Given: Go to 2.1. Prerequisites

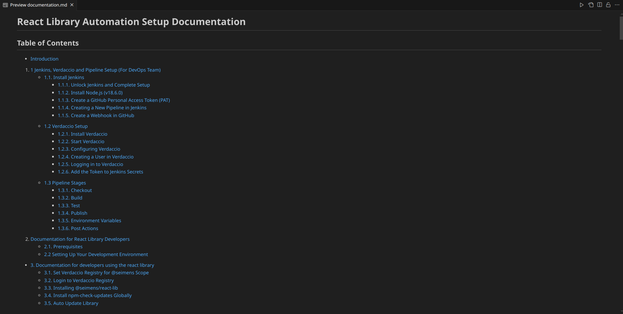Looking at the screenshot, I should 64,247.
